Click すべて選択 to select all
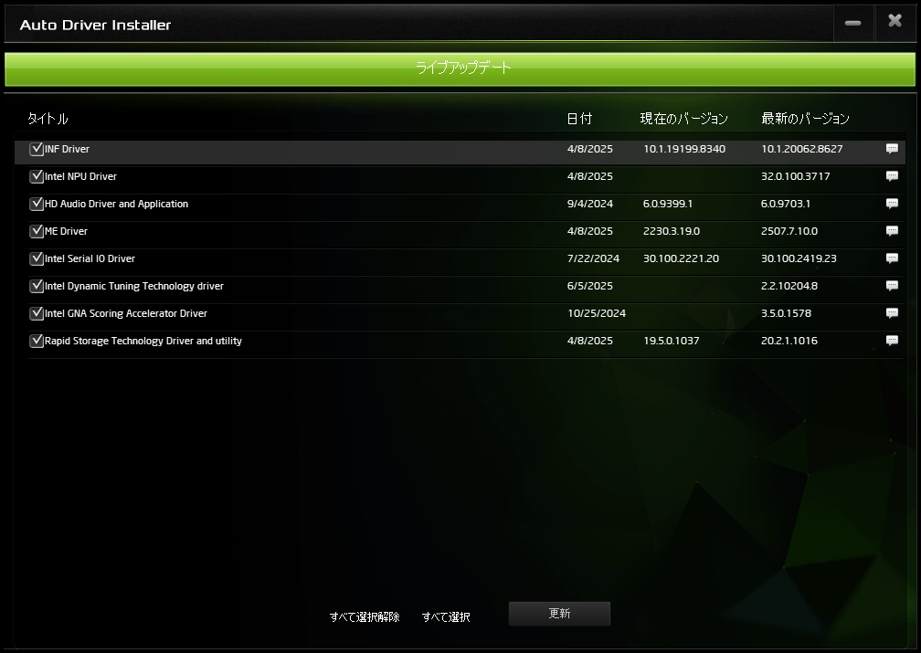 pos(446,617)
